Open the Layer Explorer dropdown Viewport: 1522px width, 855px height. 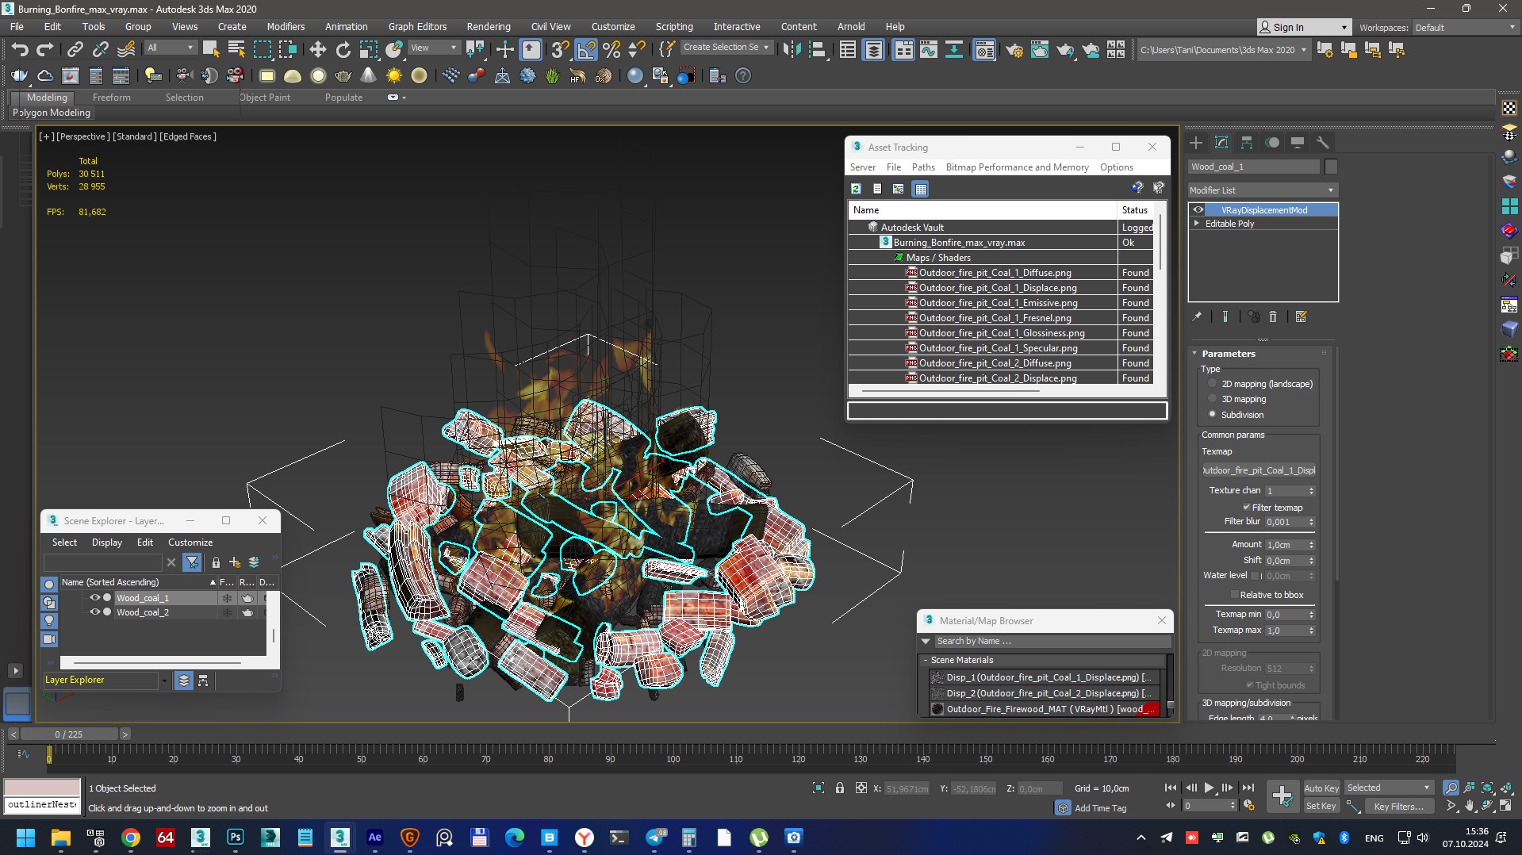pyautogui.click(x=164, y=681)
